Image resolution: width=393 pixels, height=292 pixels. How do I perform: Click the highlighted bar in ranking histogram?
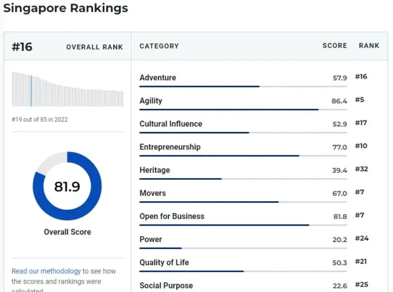pos(31,90)
